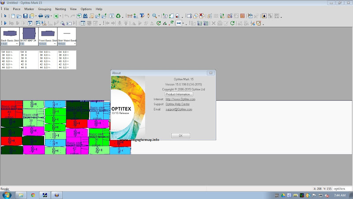Click the Windows Start button
Viewport: 353px width, 199px height.
pyautogui.click(x=7, y=195)
